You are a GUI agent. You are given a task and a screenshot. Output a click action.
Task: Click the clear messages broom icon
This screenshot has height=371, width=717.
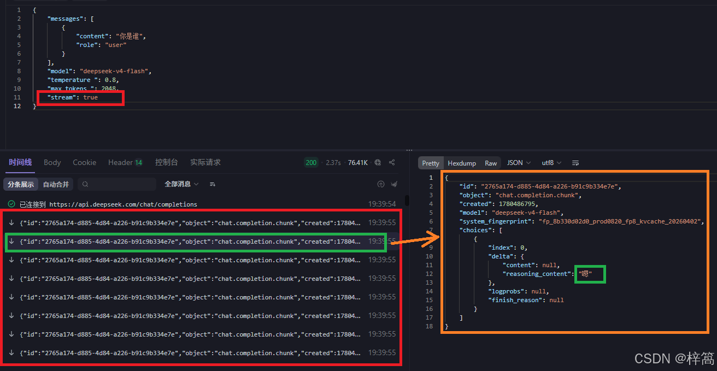pos(394,184)
